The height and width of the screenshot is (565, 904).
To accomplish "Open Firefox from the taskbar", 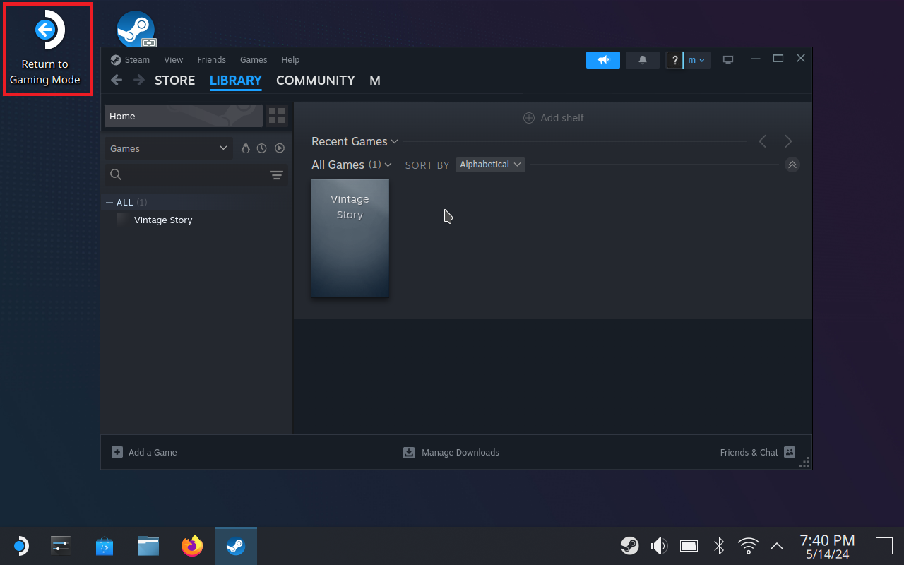I will pyautogui.click(x=191, y=546).
